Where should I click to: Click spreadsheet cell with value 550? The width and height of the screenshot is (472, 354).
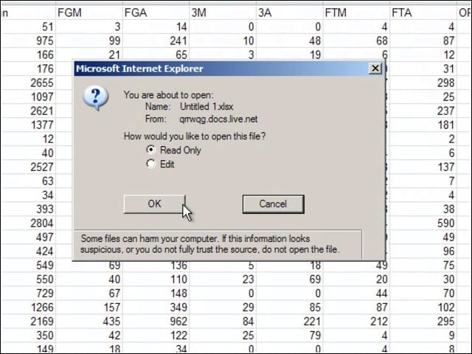(x=28, y=279)
